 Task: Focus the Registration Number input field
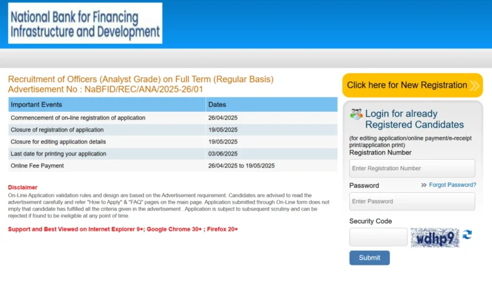click(412, 168)
